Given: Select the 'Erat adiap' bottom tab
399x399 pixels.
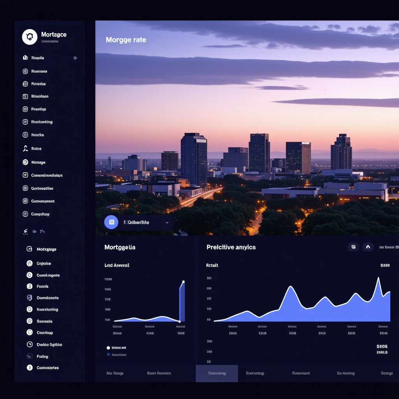Looking at the screenshot, I should coord(255,373).
